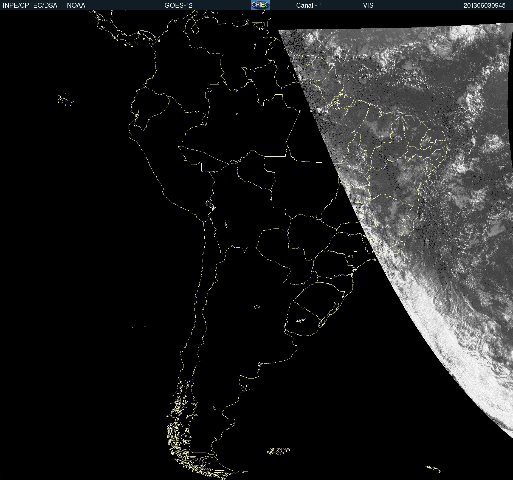Click the NOAA label in header

[76, 5]
